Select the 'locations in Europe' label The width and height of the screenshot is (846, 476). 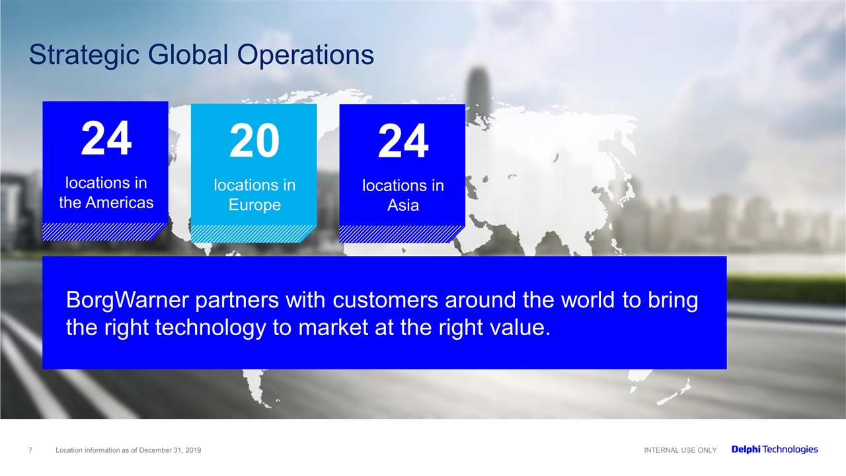click(254, 195)
